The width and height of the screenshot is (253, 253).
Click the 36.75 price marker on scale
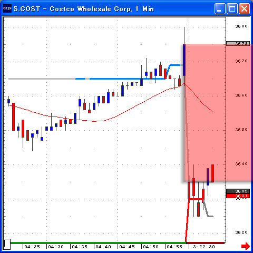click(238, 43)
